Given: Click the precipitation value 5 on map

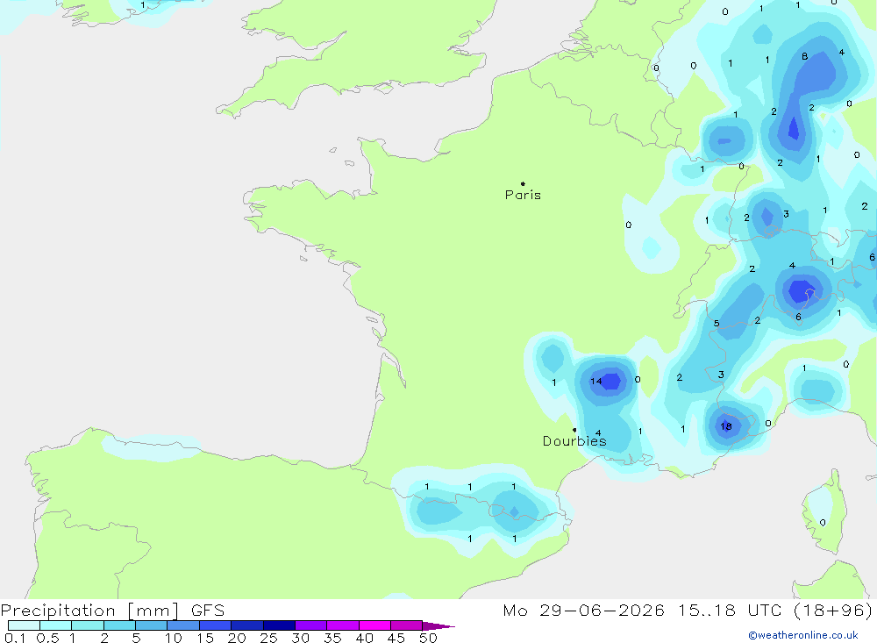Looking at the screenshot, I should point(717,324).
